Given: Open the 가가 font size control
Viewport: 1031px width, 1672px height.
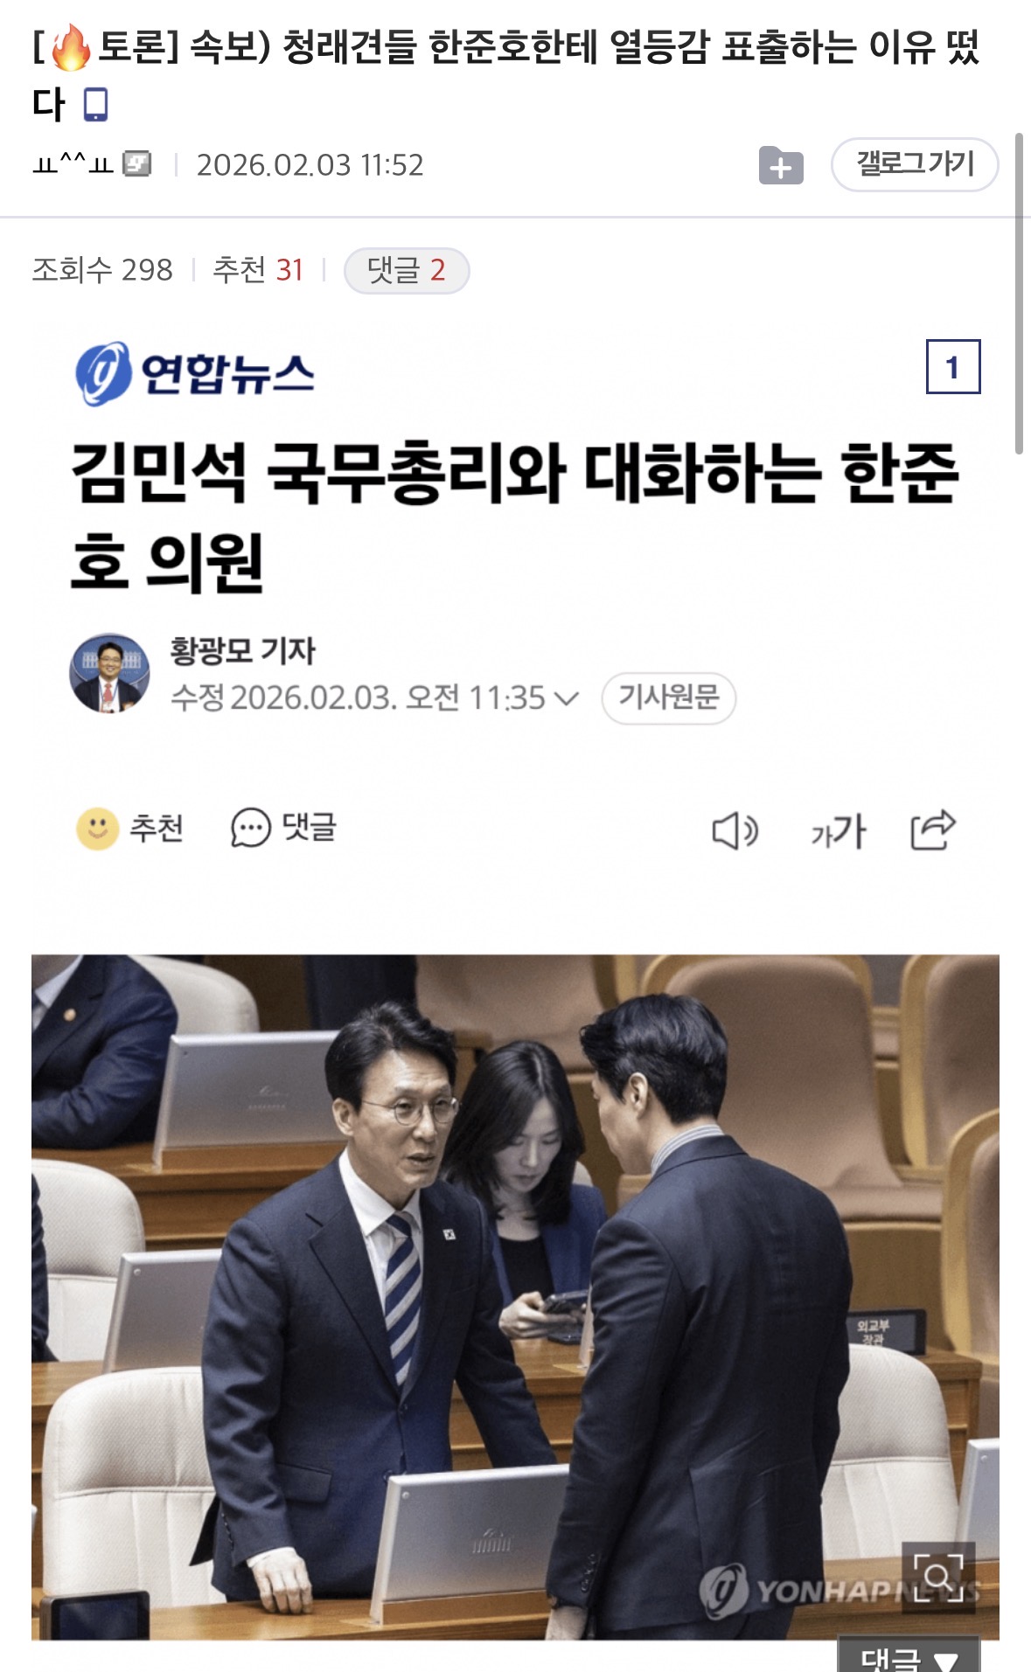Looking at the screenshot, I should point(838,830).
